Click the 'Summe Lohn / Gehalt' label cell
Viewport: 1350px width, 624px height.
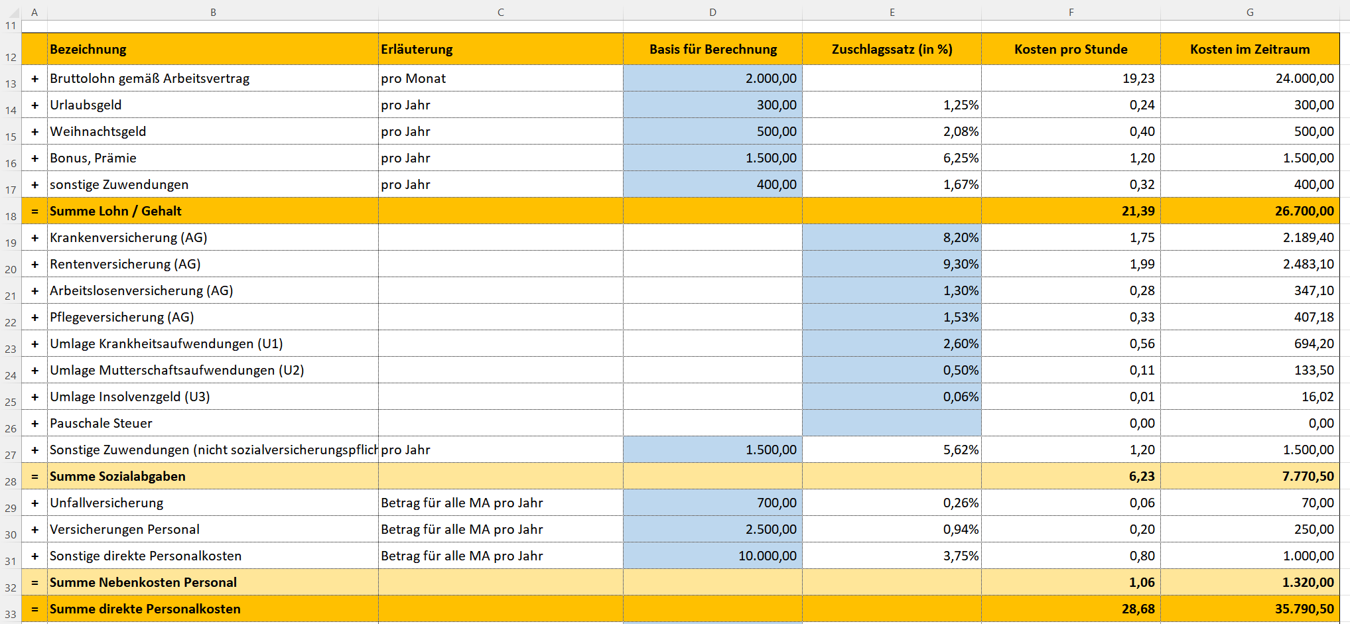[212, 211]
